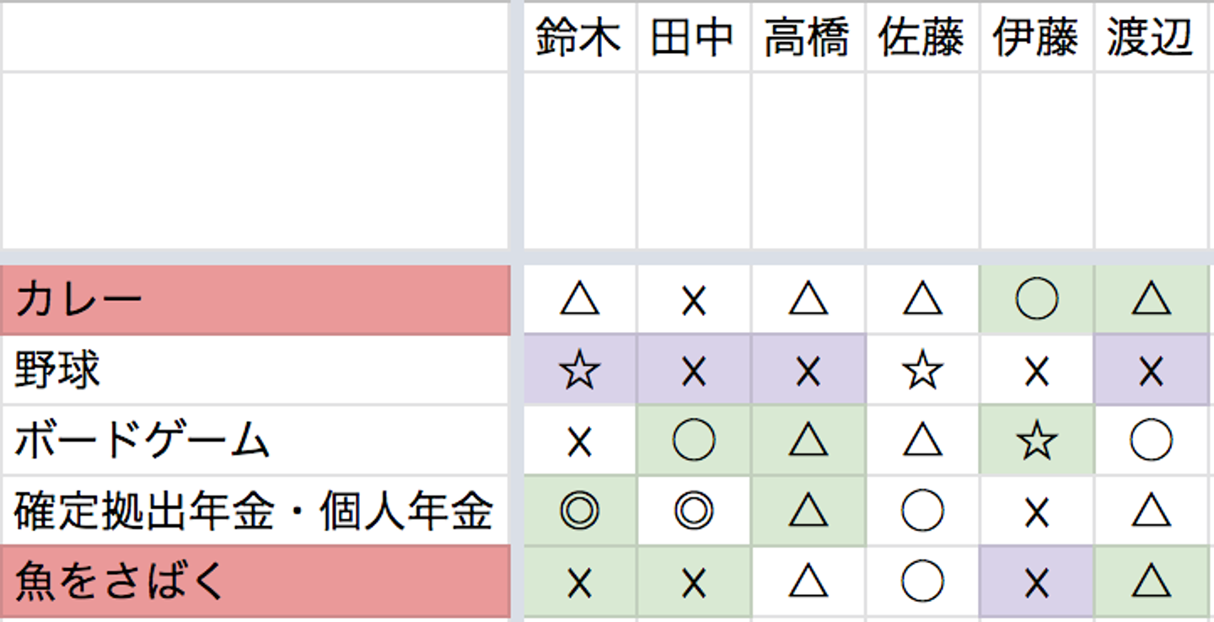The height and width of the screenshot is (622, 1214).
Task: Click the 佐藤 header cell
Action: [x=921, y=39]
